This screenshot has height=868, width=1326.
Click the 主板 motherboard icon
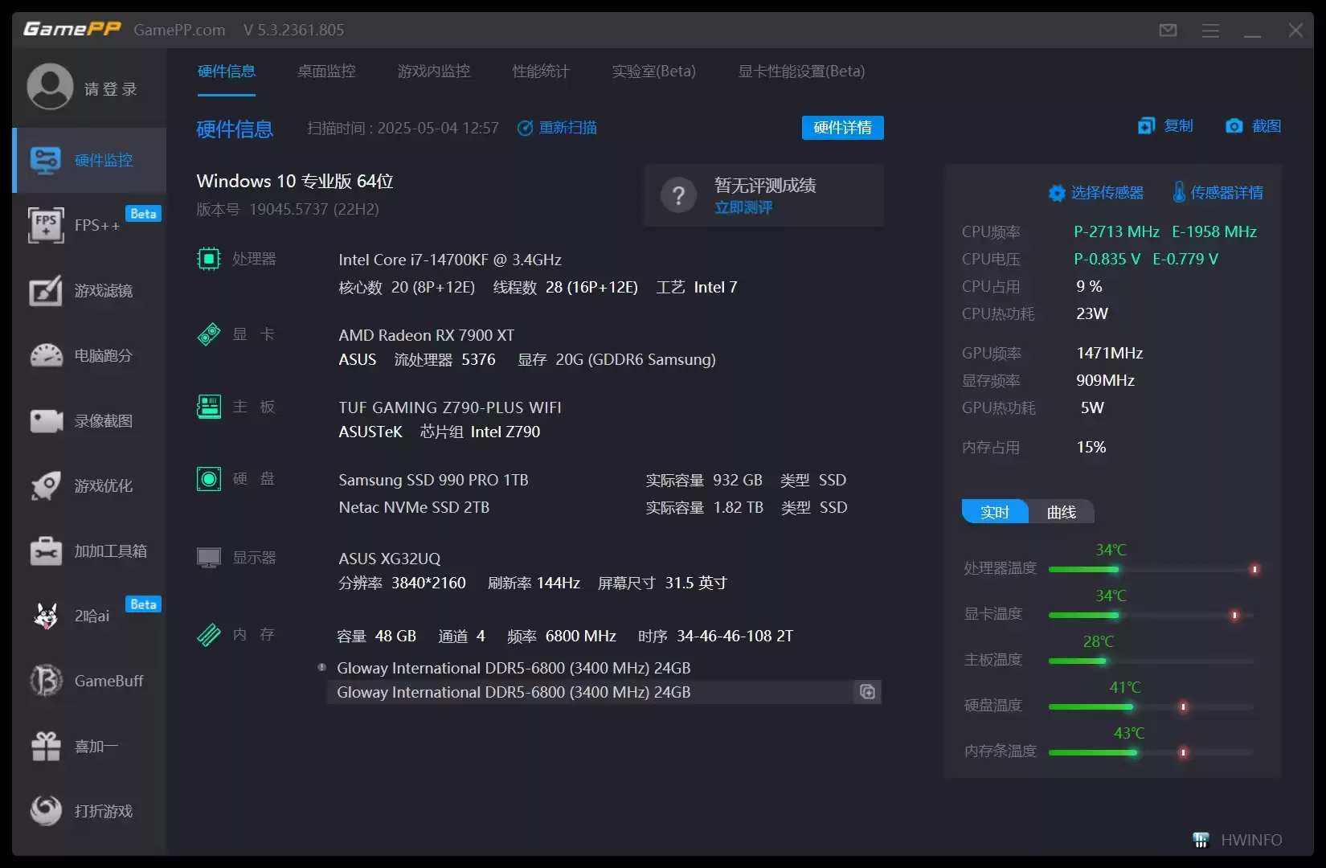[x=209, y=407]
